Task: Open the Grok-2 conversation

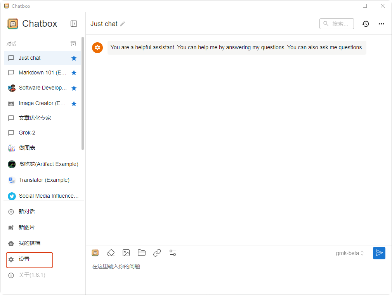Action: click(x=43, y=133)
